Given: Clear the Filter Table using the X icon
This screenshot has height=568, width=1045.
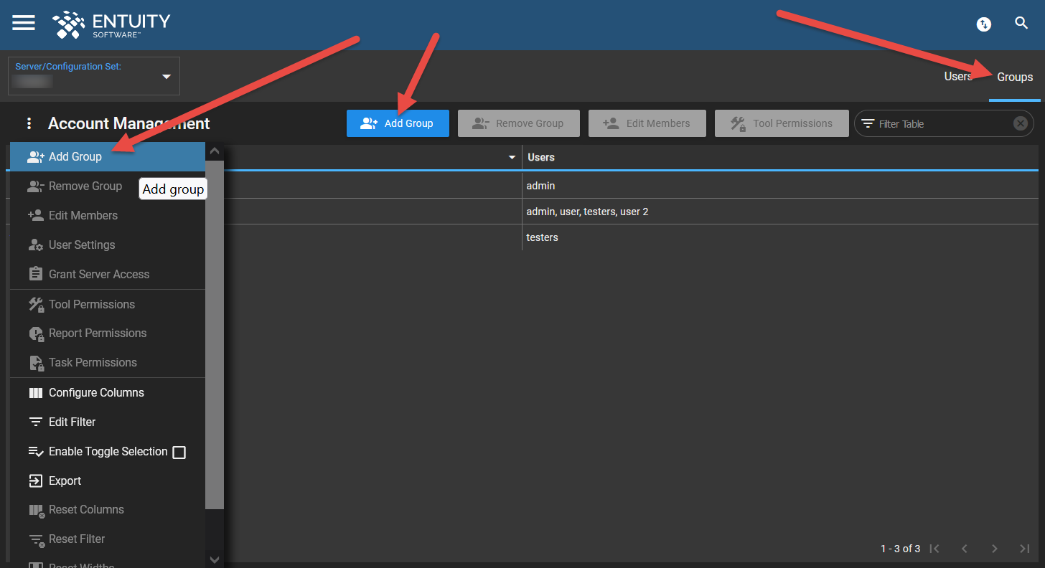Looking at the screenshot, I should (1020, 123).
